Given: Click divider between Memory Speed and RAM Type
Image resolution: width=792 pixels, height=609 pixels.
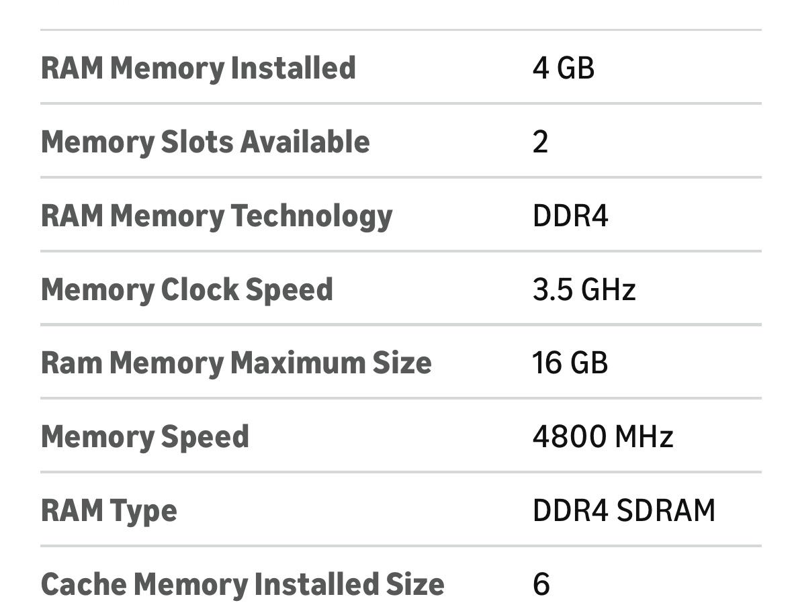Looking at the screenshot, I should (400, 472).
